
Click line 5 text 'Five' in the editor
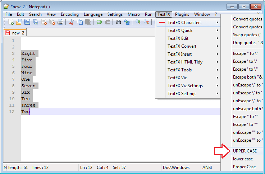(27, 60)
